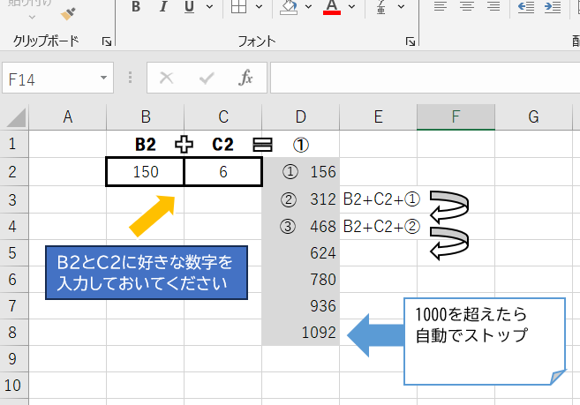Apply cell borders with the borders icon

click(x=238, y=8)
